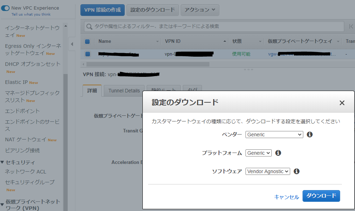
Task: Open the アクション dropdown menu
Action: (200, 10)
